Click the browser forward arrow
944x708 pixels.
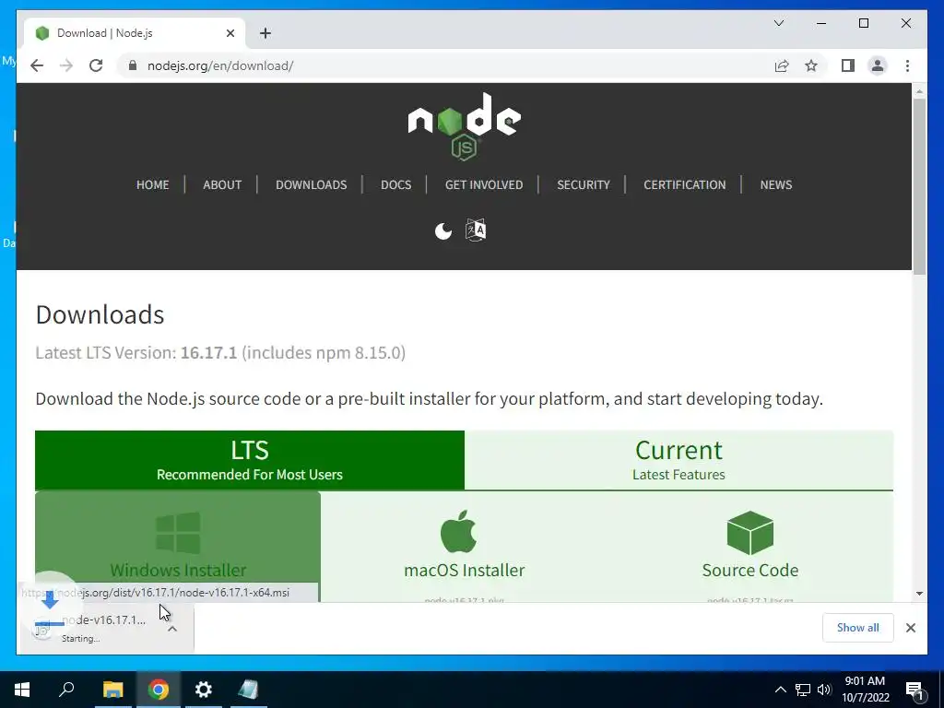click(66, 65)
